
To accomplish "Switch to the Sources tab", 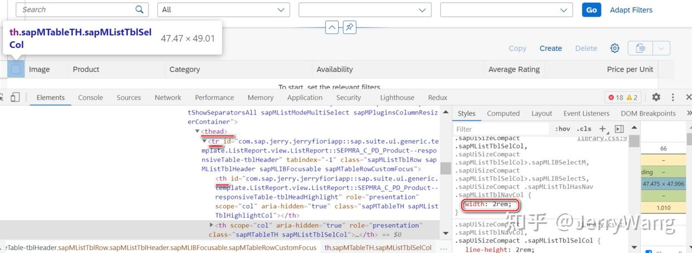I will coord(129,97).
